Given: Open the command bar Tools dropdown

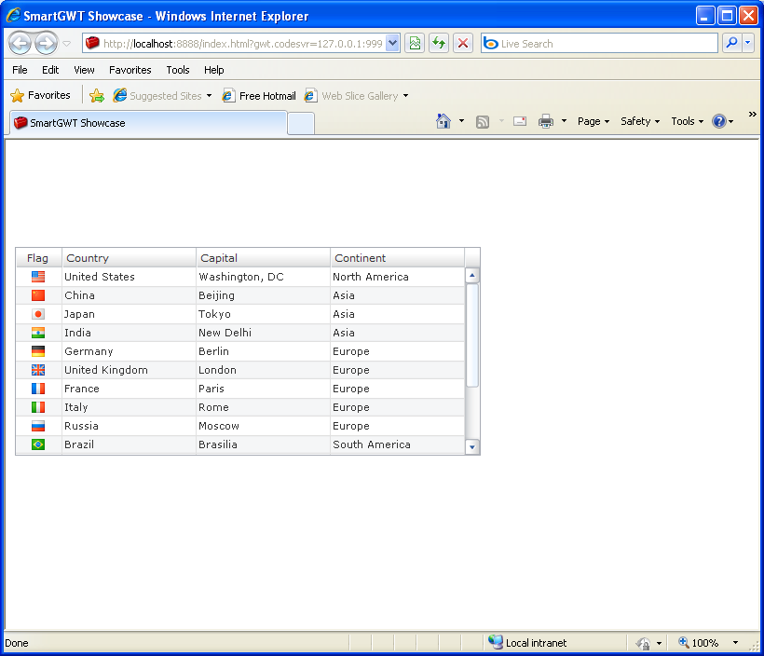Looking at the screenshot, I should pyautogui.click(x=687, y=121).
